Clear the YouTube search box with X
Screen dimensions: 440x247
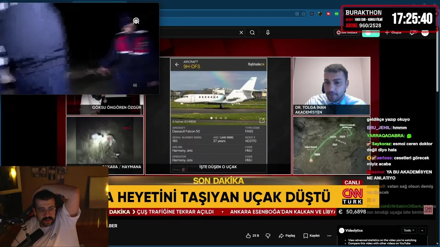241,33
